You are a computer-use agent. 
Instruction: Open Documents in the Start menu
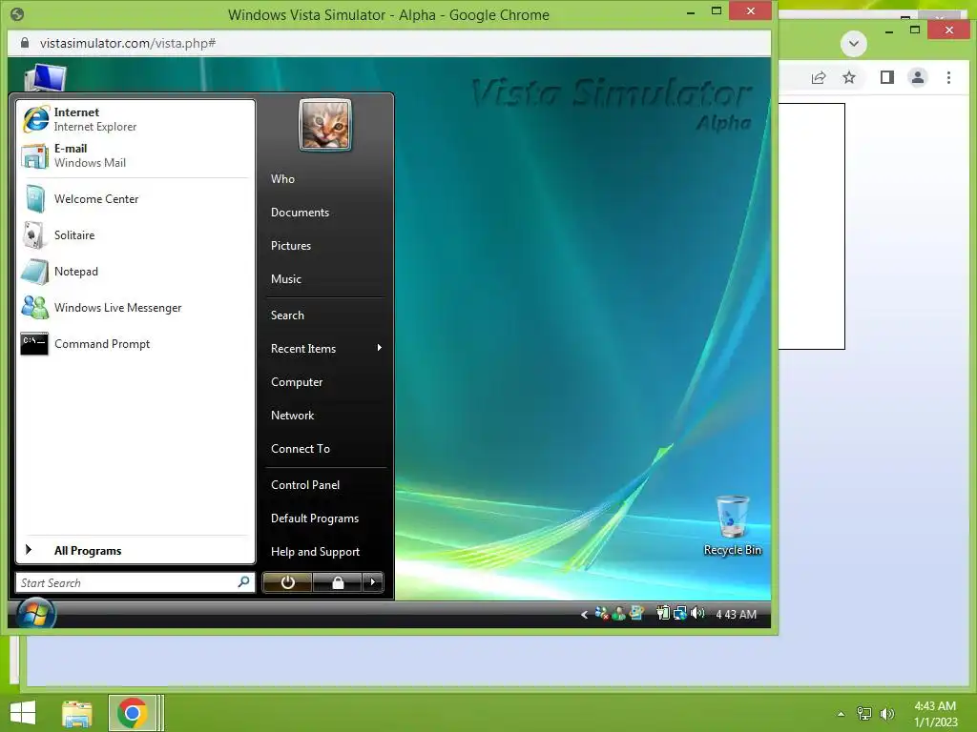click(300, 213)
